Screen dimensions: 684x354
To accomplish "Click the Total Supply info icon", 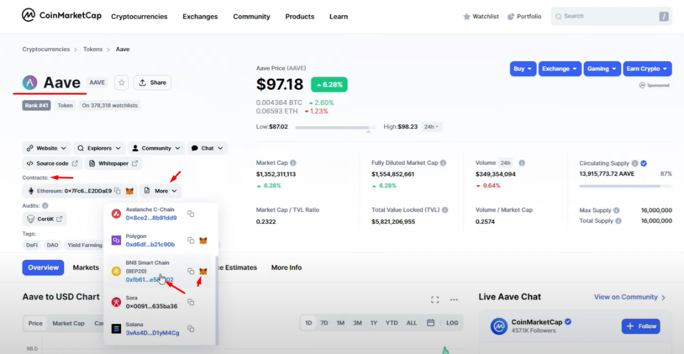I will click(x=619, y=221).
